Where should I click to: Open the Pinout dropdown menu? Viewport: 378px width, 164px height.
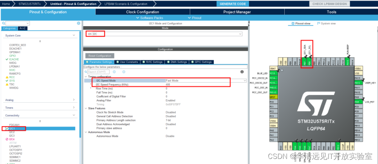coord(194,18)
